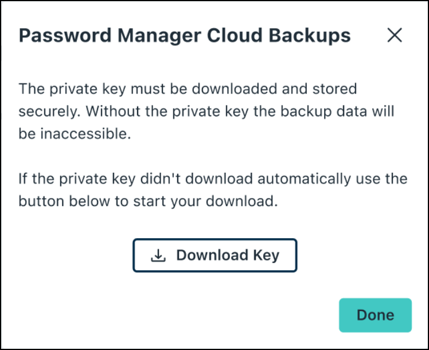Click the private key storage warning paragraph
This screenshot has height=350, width=429.
coord(206,110)
